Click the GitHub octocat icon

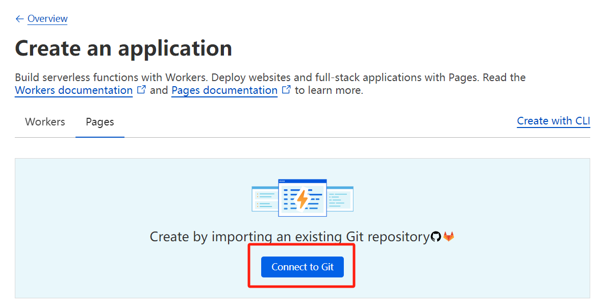pyautogui.click(x=436, y=237)
